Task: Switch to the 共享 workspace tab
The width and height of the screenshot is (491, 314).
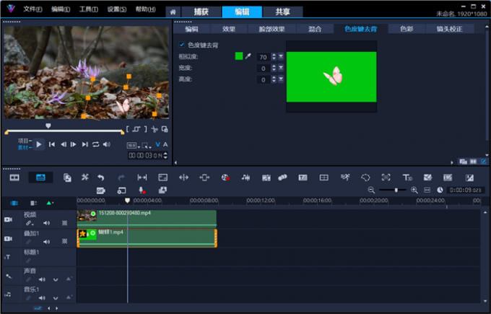Action: click(283, 12)
